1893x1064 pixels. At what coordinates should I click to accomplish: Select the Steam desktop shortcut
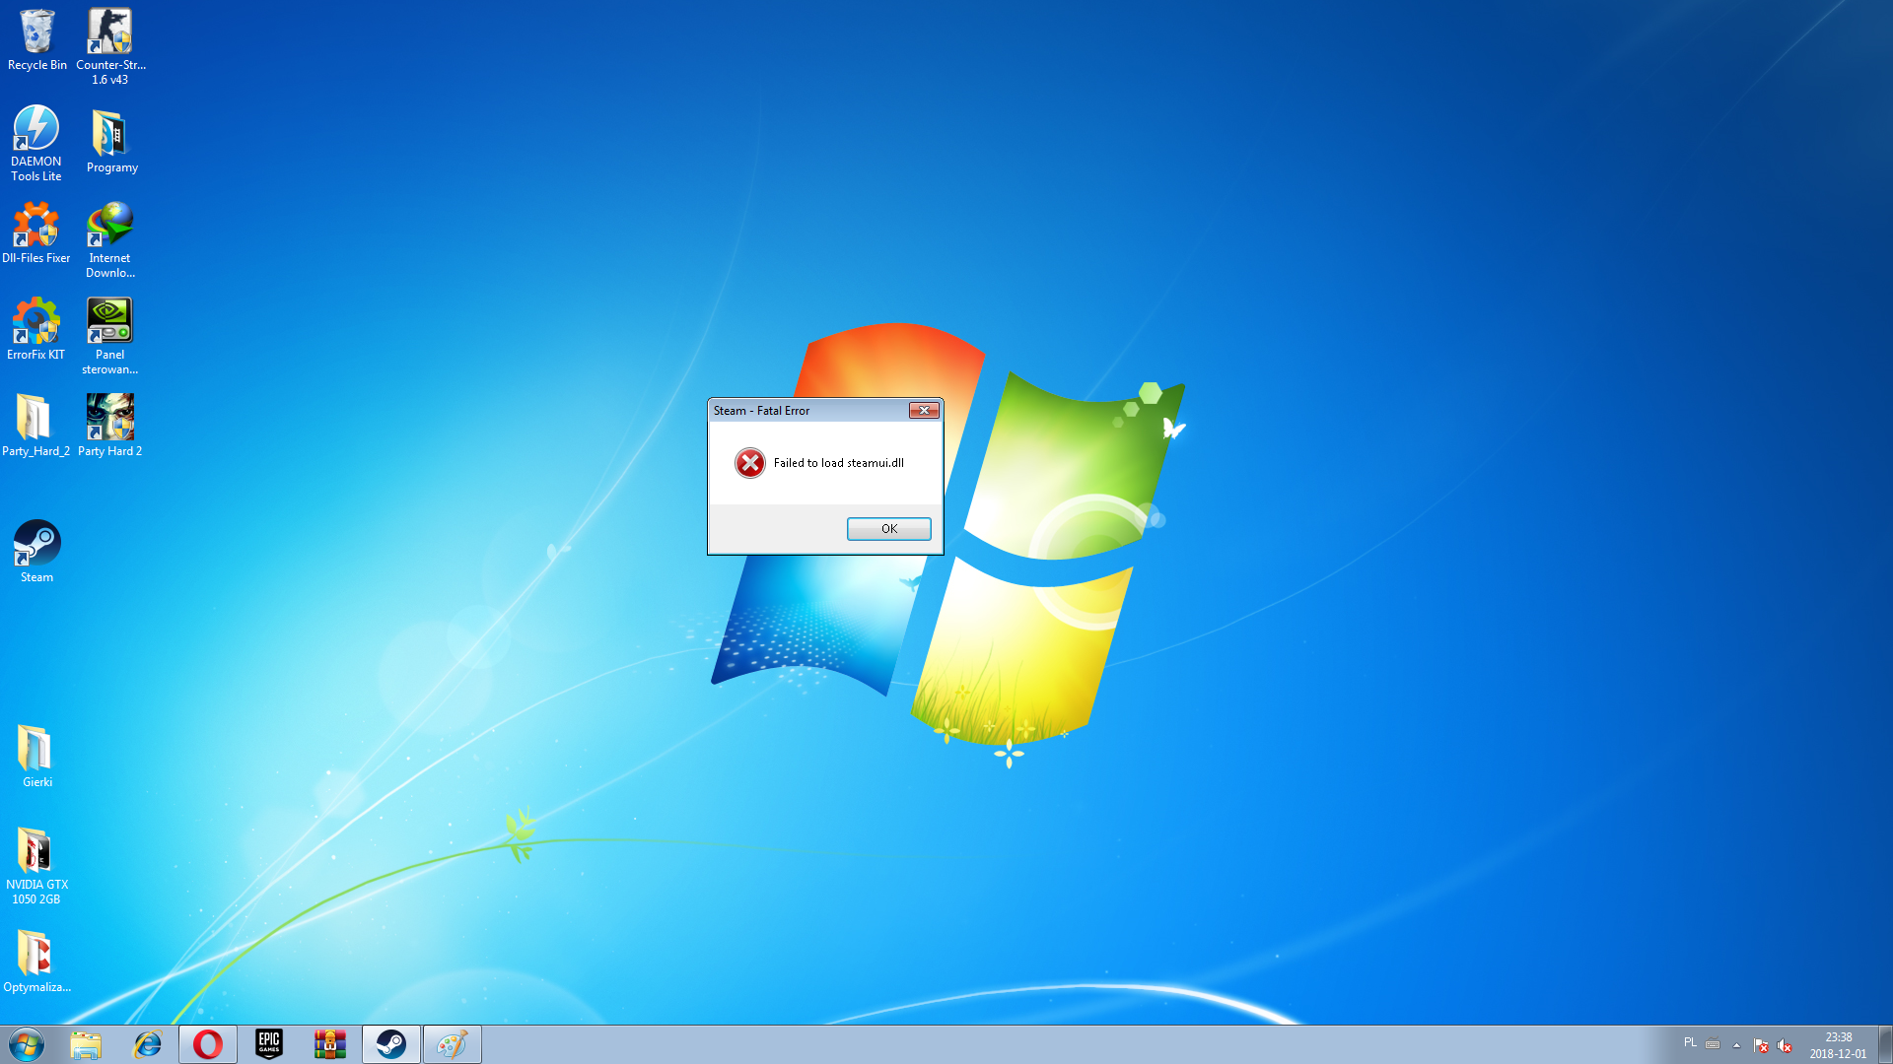(36, 545)
